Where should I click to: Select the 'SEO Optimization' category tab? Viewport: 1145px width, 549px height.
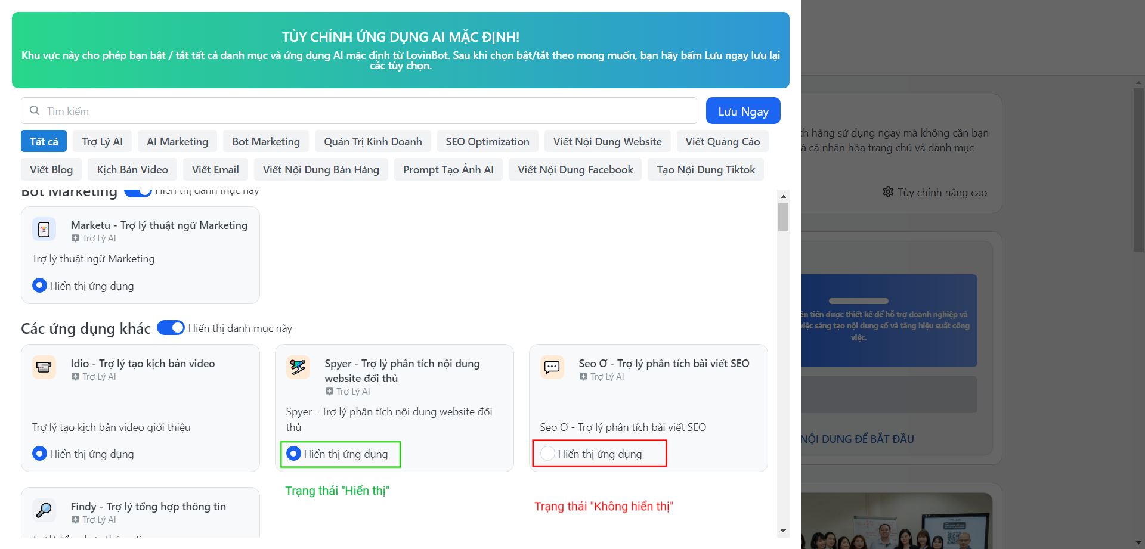(487, 142)
